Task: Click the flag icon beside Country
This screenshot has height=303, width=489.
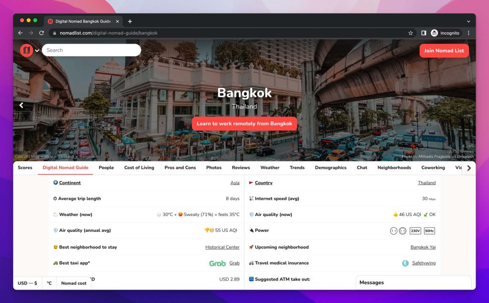Action: click(251, 183)
